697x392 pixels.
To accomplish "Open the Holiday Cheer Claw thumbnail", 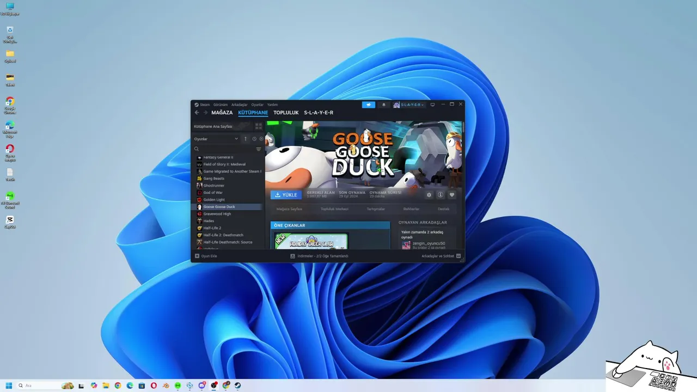I will (x=311, y=241).
